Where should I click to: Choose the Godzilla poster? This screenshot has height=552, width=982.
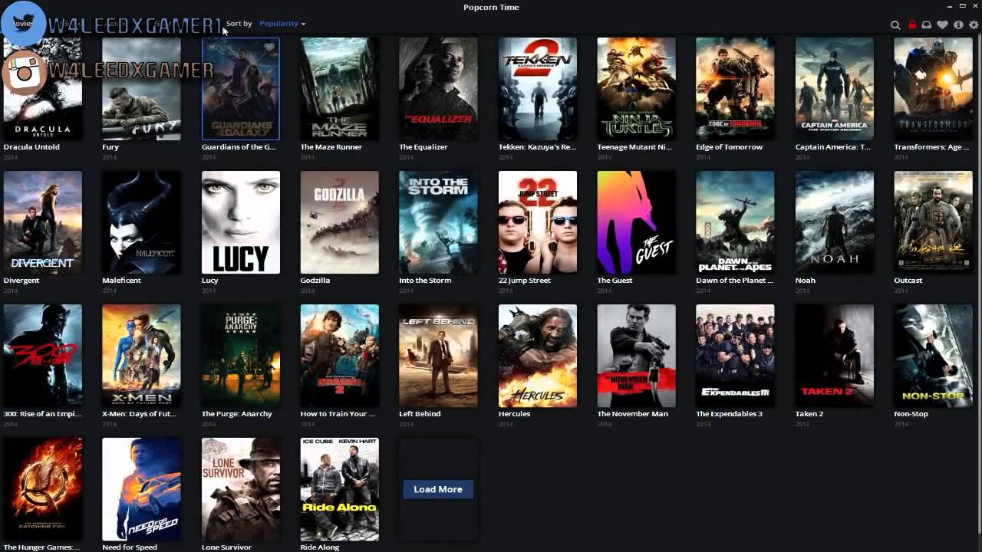click(x=340, y=222)
